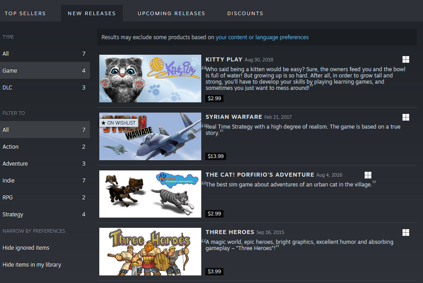The image size is (423, 283).
Task: Open the Three Heroes thumbnail image
Action: click(x=150, y=251)
